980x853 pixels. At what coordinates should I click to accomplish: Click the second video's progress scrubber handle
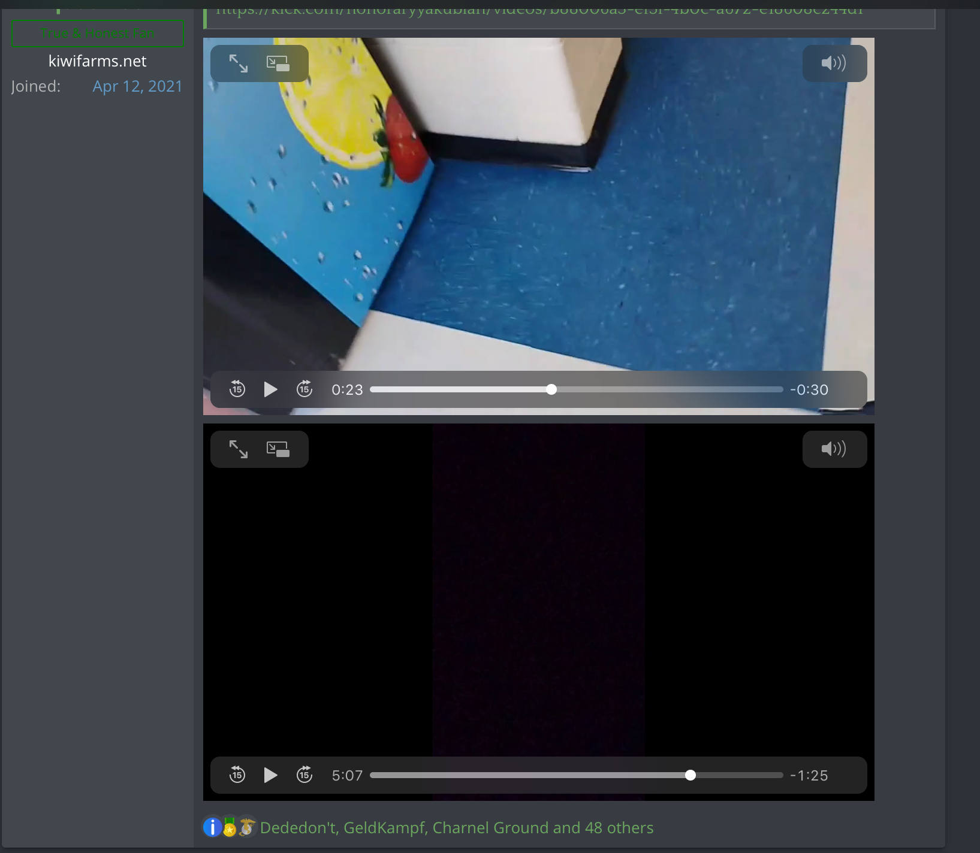click(x=690, y=775)
